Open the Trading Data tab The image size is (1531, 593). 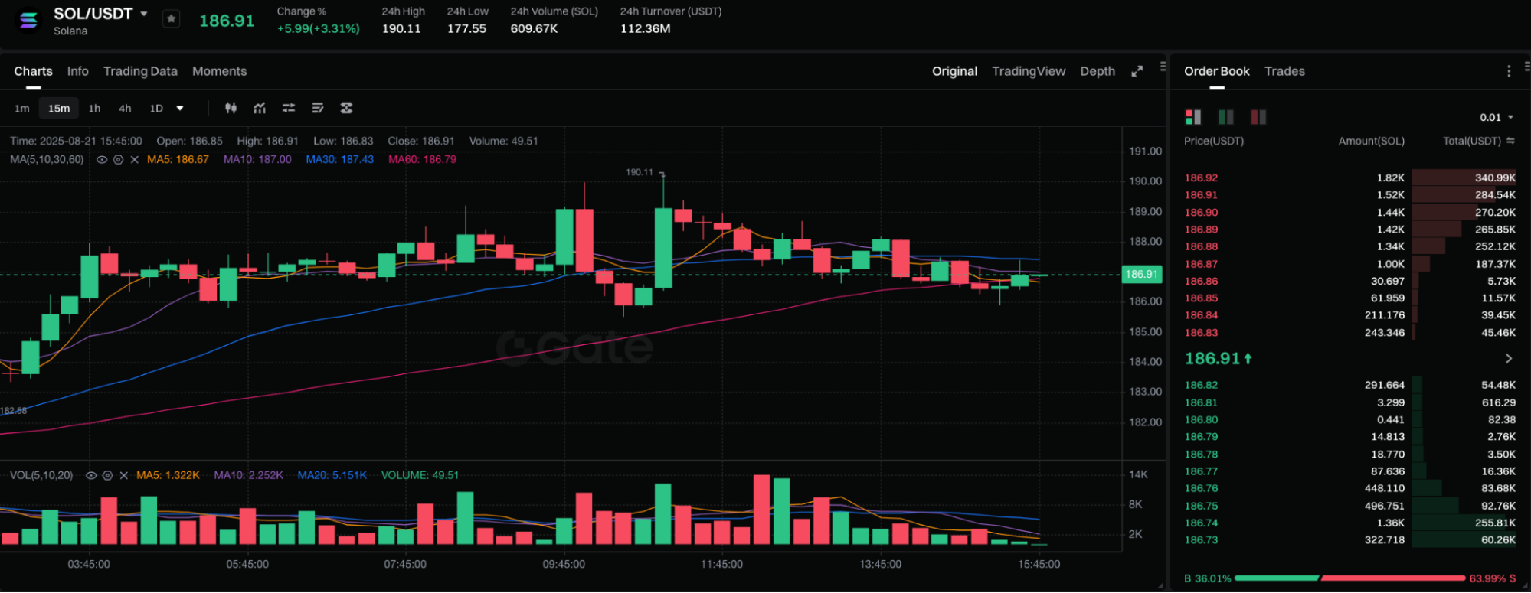pos(140,71)
